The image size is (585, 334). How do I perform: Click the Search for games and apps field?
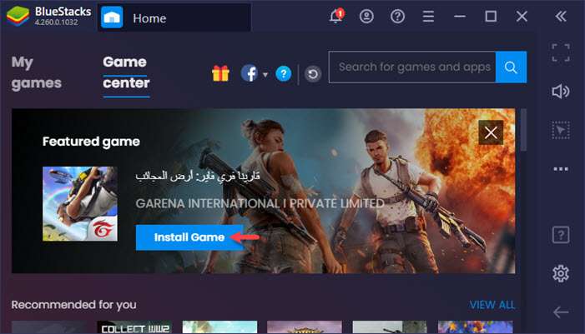tap(412, 67)
